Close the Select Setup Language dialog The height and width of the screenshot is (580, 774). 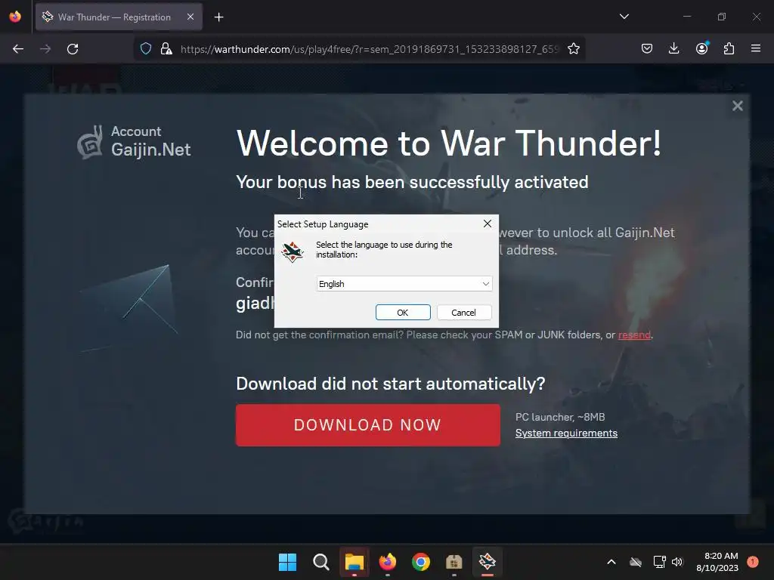(x=488, y=224)
